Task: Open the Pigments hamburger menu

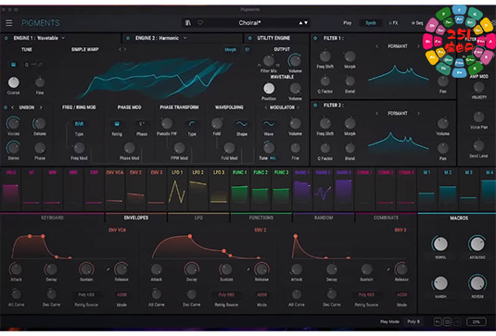Action: [9, 23]
